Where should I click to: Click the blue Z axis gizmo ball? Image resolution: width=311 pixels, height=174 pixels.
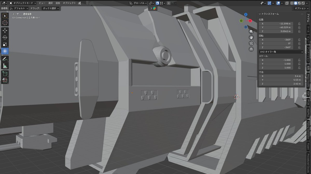pos(246,14)
